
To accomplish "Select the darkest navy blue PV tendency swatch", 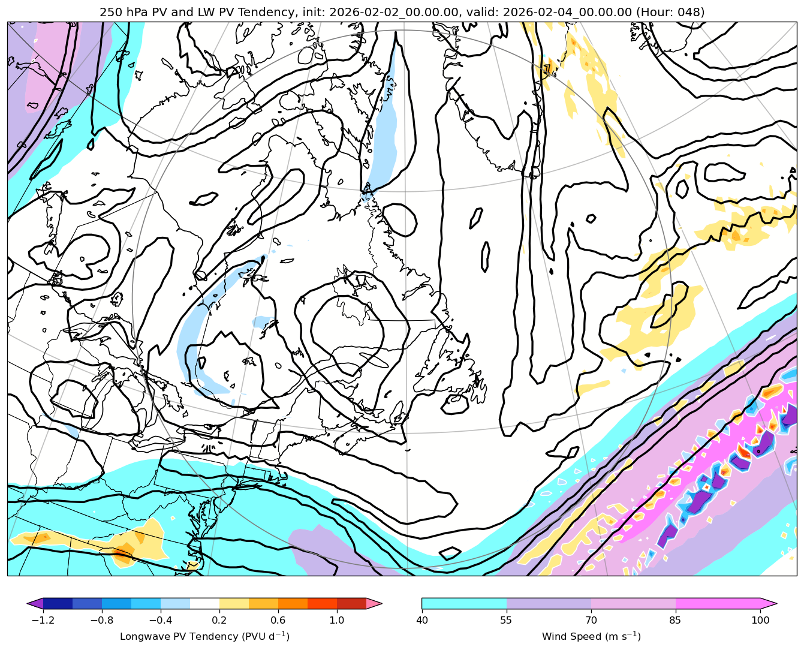I will [58, 603].
